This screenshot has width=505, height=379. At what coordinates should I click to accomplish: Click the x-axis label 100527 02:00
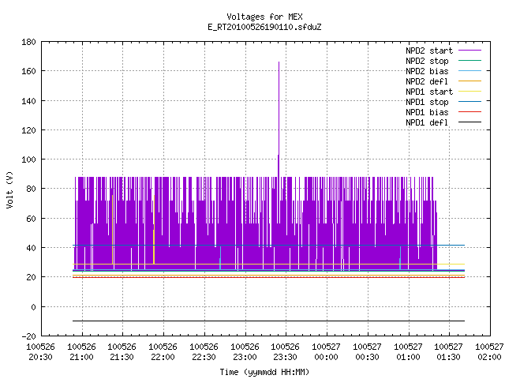click(x=489, y=352)
